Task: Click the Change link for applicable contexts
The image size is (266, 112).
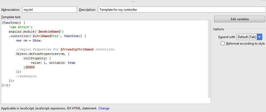Action: pyautogui.click(x=104, y=108)
